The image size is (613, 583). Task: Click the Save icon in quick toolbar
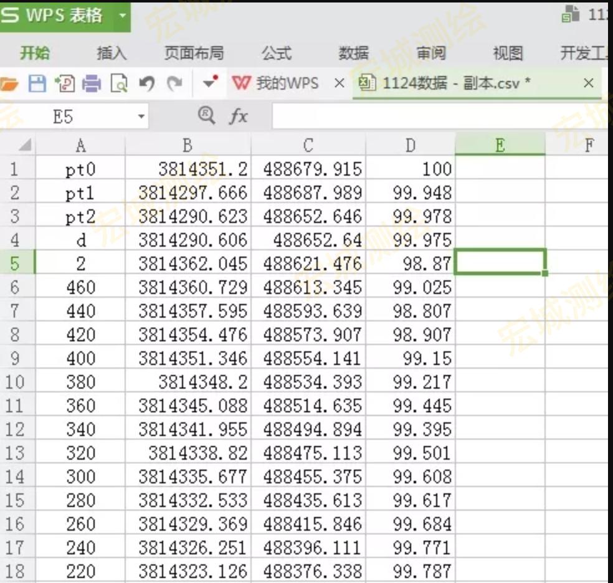pyautogui.click(x=37, y=83)
